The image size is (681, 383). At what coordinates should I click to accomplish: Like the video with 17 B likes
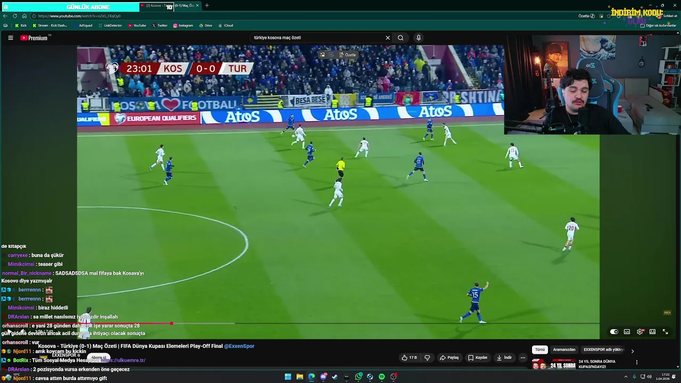[409, 358]
